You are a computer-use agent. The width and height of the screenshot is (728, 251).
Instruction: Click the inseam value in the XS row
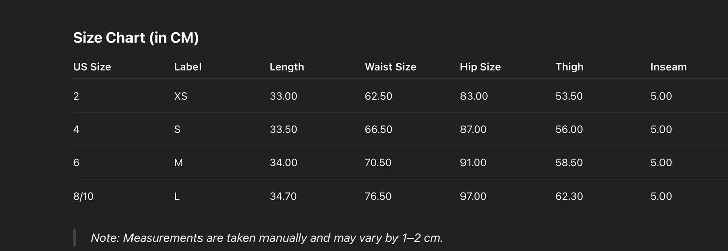coord(661,96)
